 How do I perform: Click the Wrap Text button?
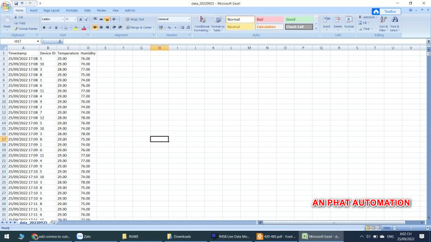(x=135, y=20)
